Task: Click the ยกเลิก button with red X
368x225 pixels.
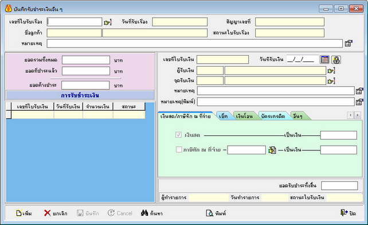Action: pyautogui.click(x=56, y=214)
